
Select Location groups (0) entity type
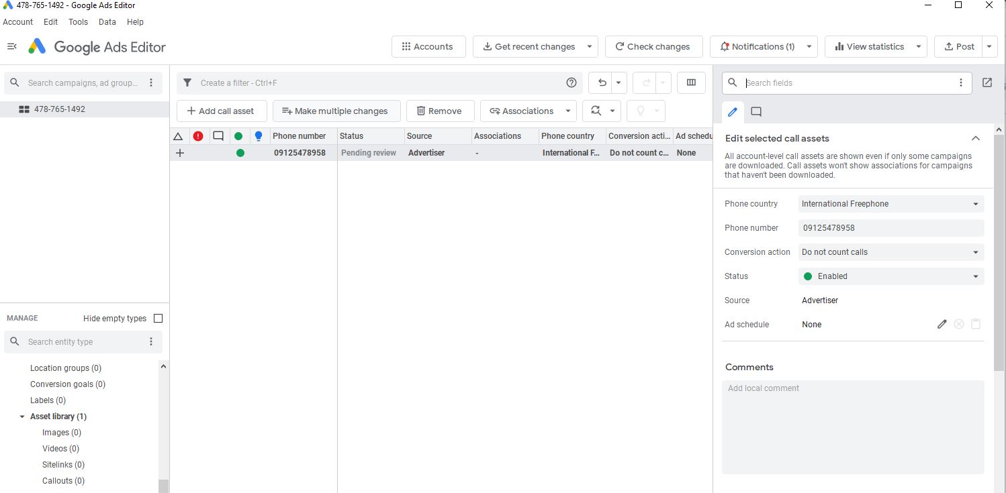point(66,368)
